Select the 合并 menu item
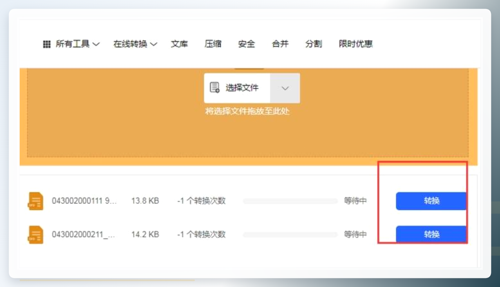Screen dimensions: 500x287 pos(280,44)
